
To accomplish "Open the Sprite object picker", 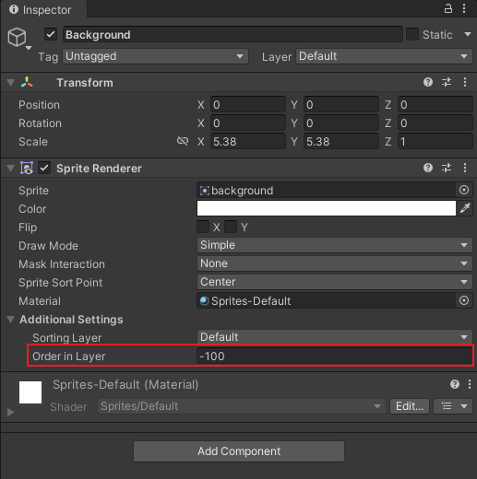I will (464, 190).
